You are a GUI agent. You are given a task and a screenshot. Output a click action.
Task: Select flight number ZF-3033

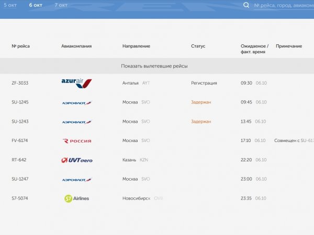[20, 83]
